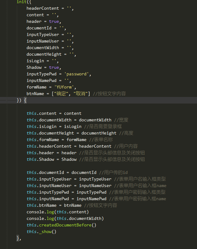The image size is (197, 249).
Task: Click the 'Shadow = true' parameter line
Action: click(x=44, y=68)
